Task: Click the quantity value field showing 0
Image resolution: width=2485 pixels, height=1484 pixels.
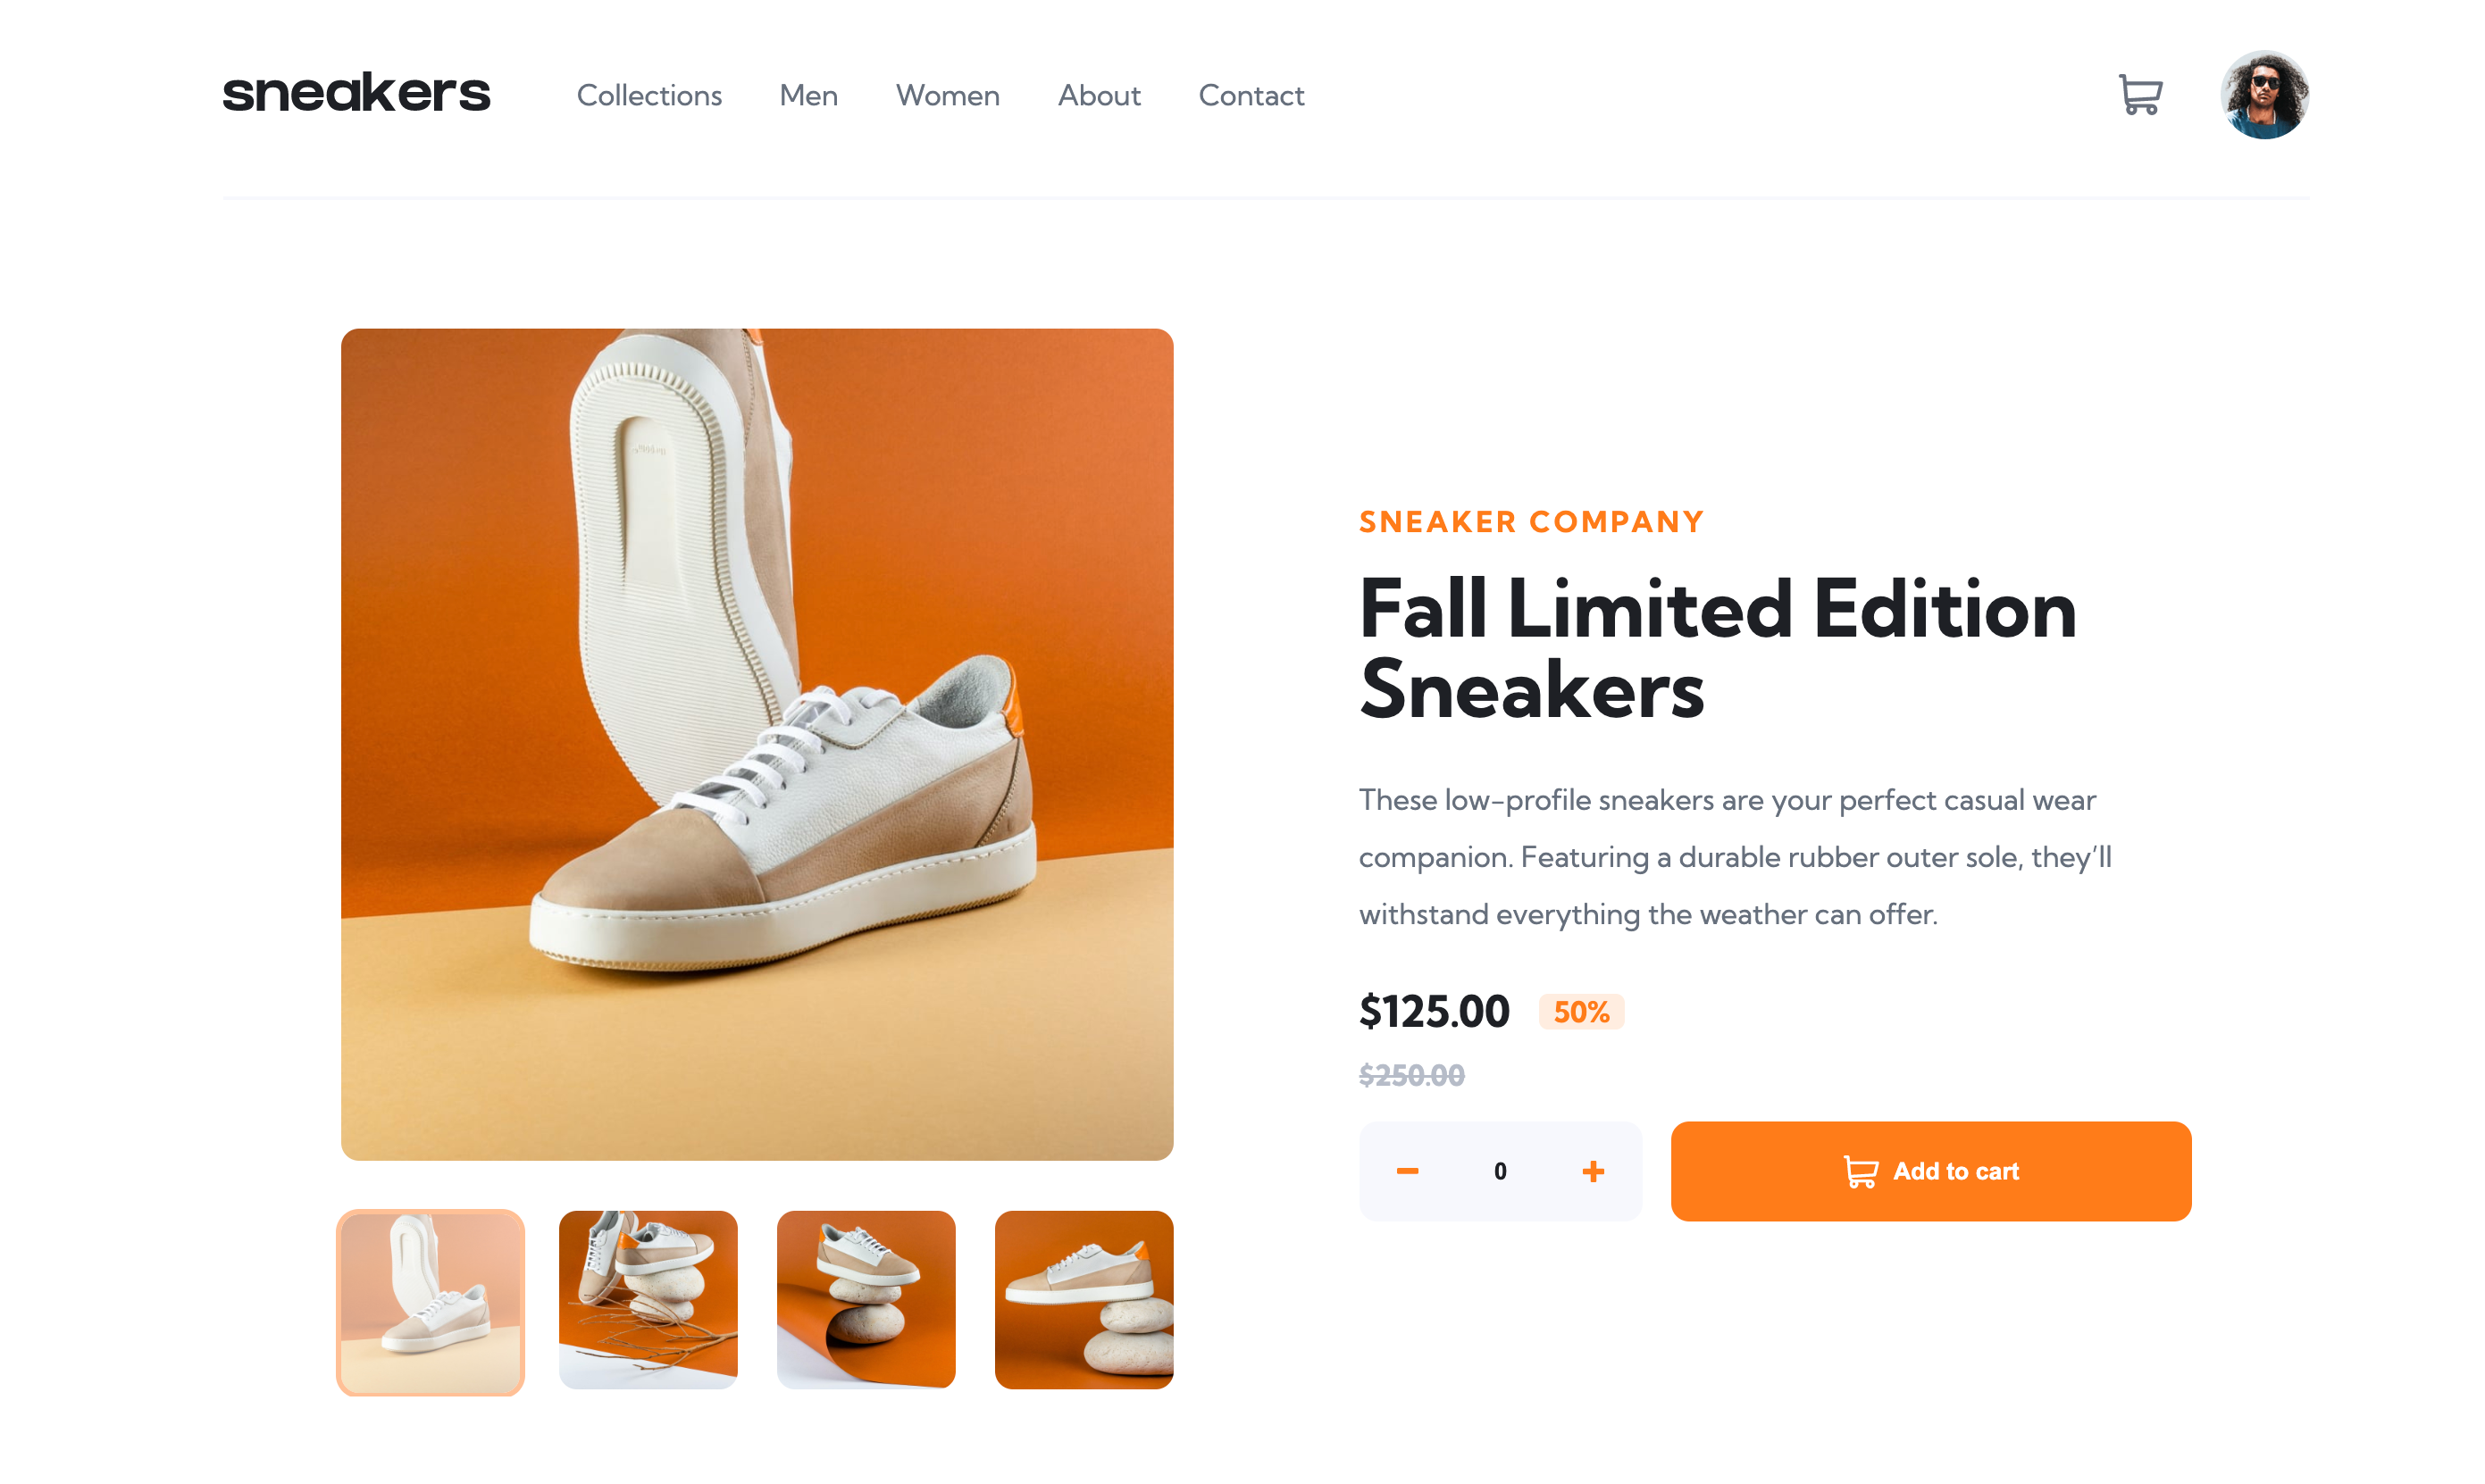Action: click(x=1500, y=1171)
